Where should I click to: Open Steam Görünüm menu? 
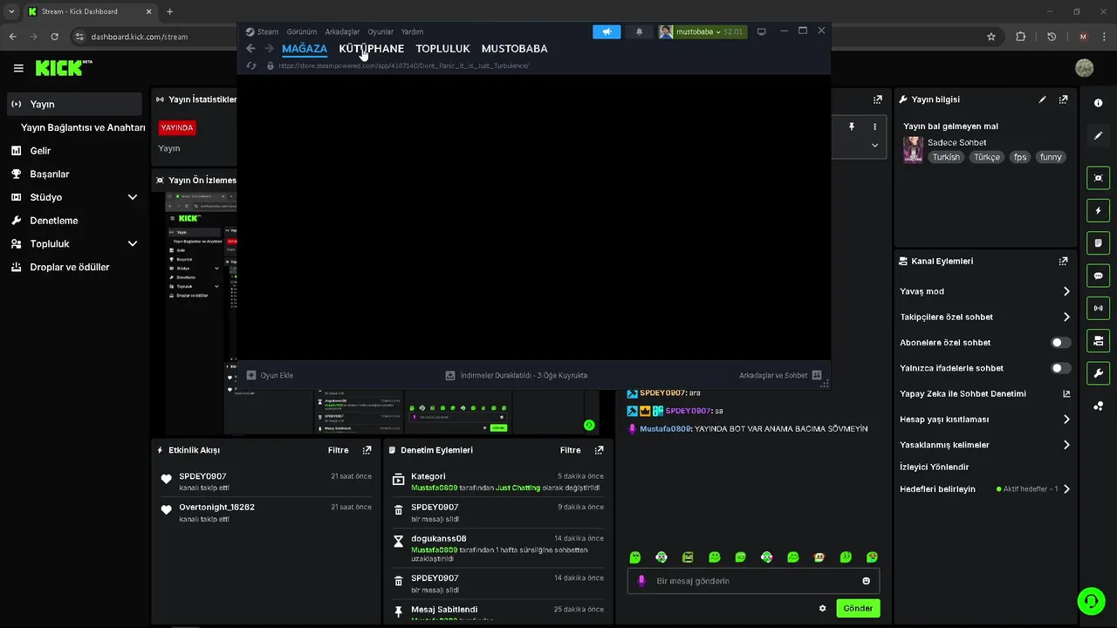coord(302,31)
